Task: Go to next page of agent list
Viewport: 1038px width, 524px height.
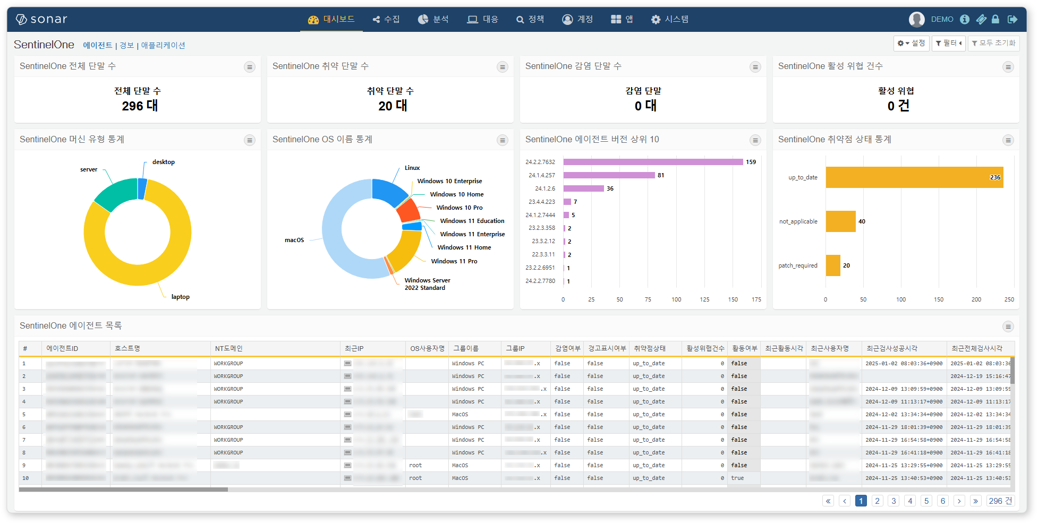Action: [959, 501]
